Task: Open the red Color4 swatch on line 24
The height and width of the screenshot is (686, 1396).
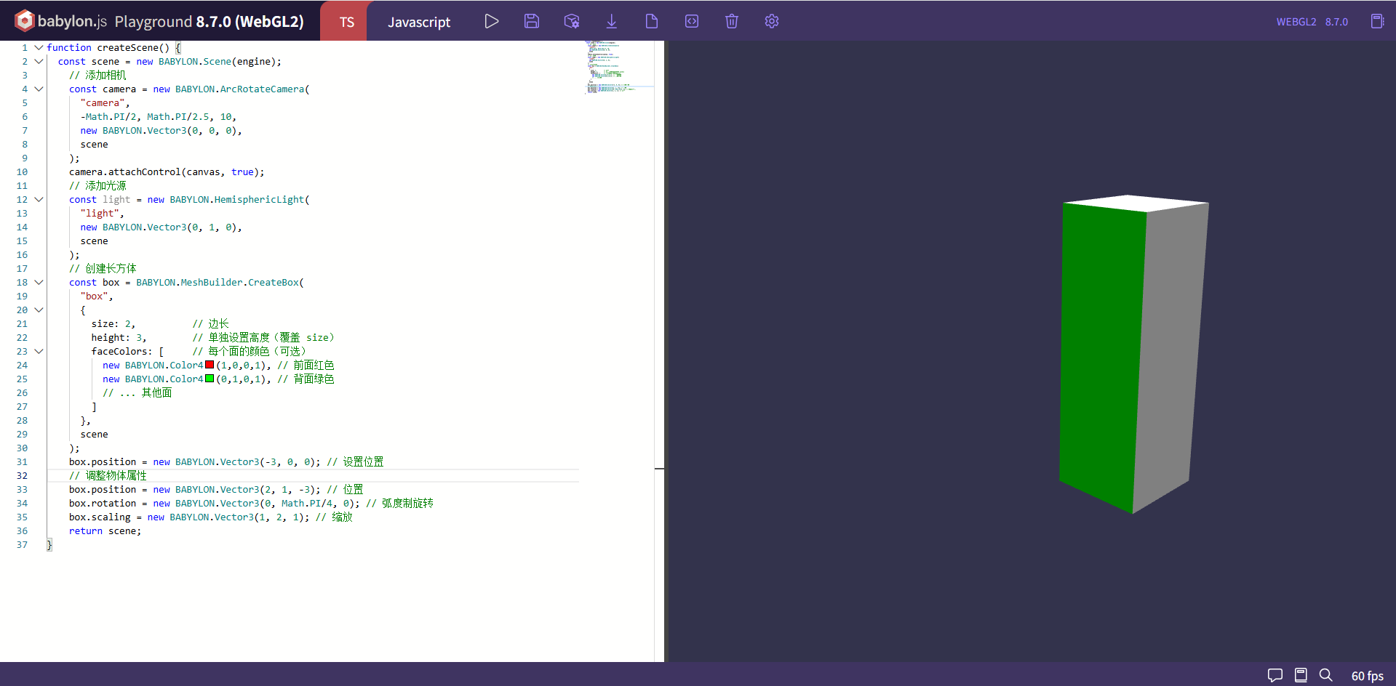Action: 210,365
